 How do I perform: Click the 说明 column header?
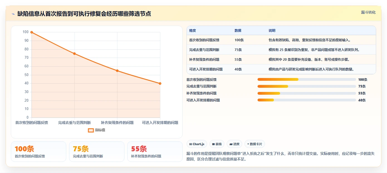coord(272,31)
